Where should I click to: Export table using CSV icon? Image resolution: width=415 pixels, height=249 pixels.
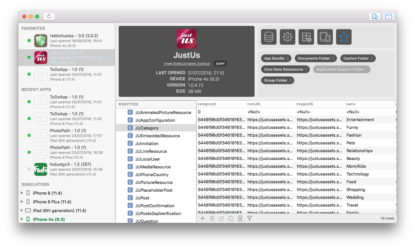pyautogui.click(x=240, y=219)
